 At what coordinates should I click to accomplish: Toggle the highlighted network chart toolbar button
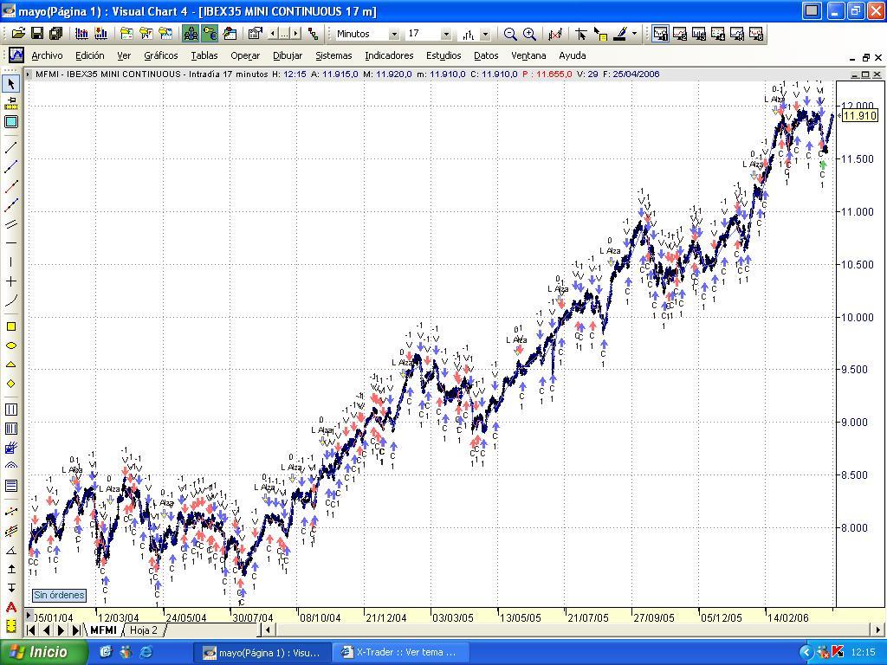(x=191, y=34)
